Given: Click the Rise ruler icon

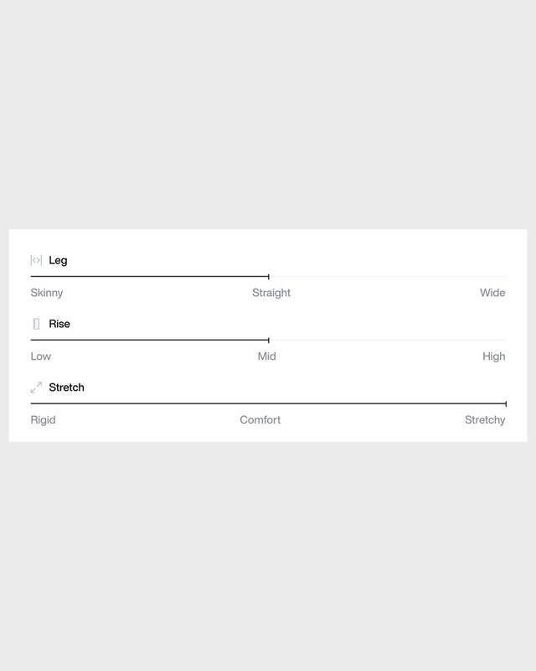Looking at the screenshot, I should point(36,325).
